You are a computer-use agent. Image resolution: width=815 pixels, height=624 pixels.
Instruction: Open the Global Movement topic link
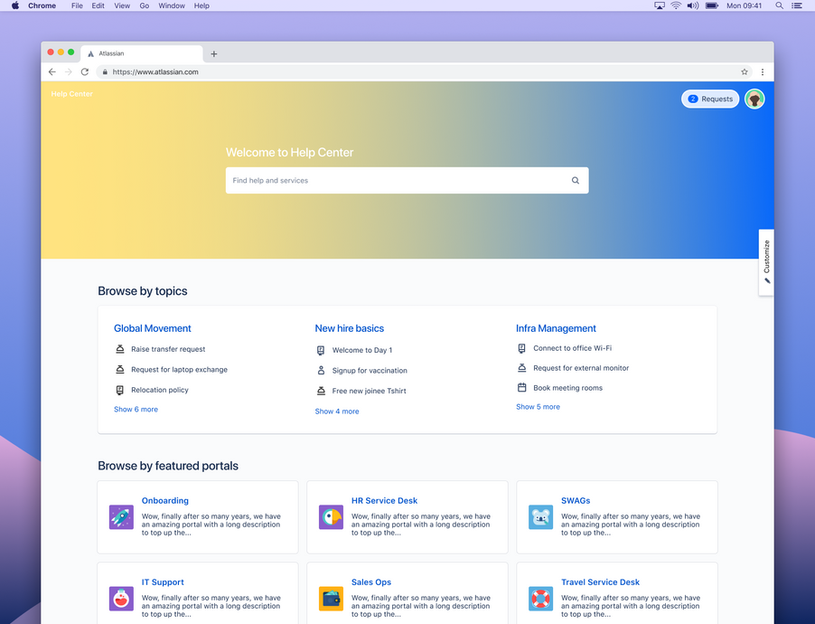153,328
